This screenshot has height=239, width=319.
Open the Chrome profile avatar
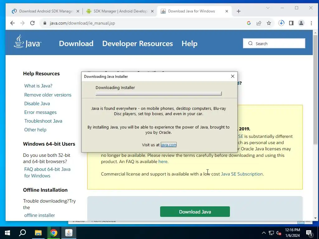(x=301, y=23)
